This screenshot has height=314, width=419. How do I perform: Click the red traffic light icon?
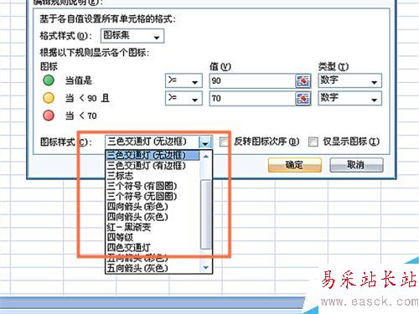tap(49, 116)
